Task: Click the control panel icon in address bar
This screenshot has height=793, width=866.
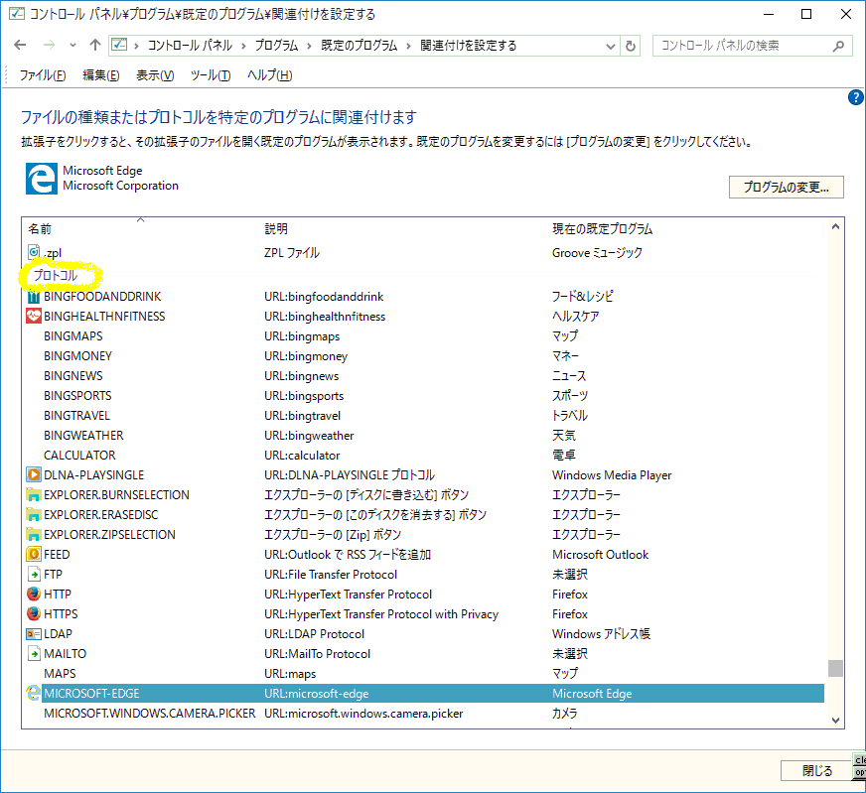Action: pos(119,45)
